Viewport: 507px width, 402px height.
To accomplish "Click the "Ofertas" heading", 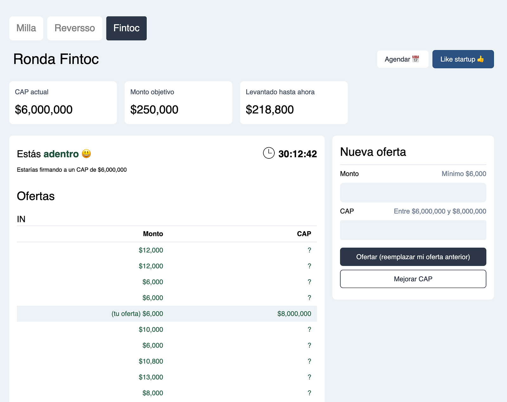I will 36,196.
